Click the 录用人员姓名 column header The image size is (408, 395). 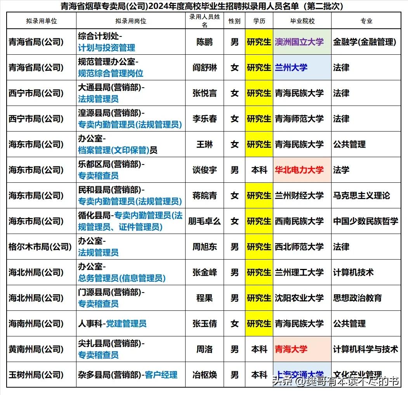[205, 21]
